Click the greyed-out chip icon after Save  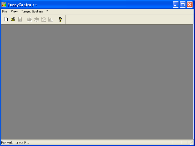pos(30,19)
